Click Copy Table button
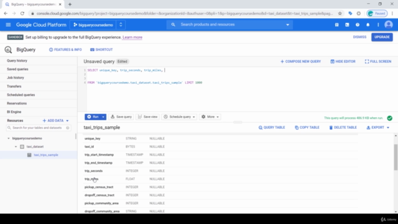This screenshot has width=398, height=224. [x=307, y=128]
